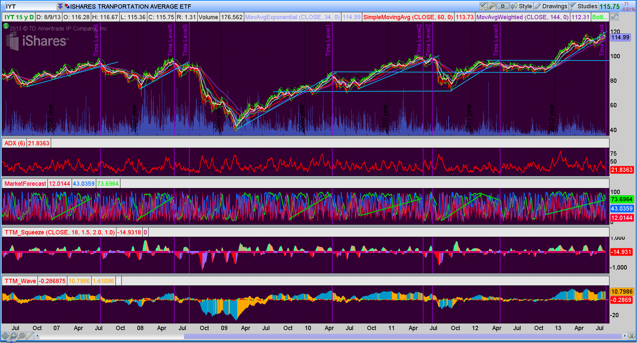This screenshot has width=637, height=343.
Task: Open the Drawings menu
Action: pyautogui.click(x=551, y=6)
